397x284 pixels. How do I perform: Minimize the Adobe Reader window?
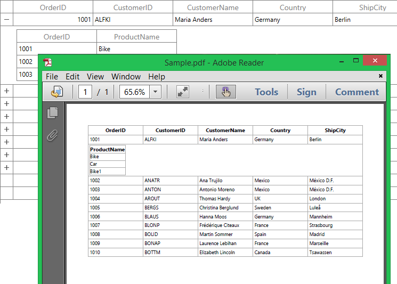[341, 61]
